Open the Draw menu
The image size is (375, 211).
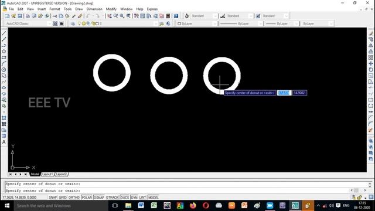[79, 9]
